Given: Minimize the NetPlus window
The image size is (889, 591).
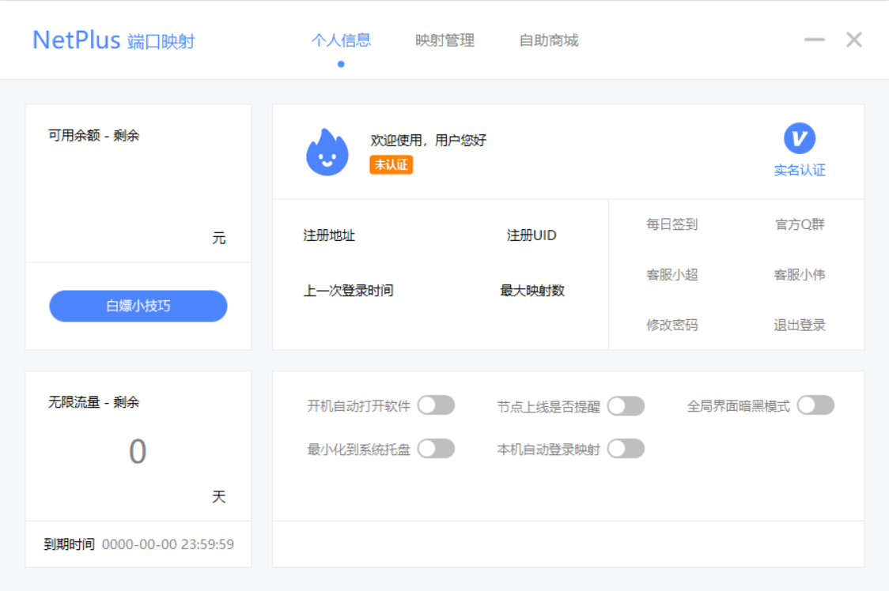Looking at the screenshot, I should pos(814,40).
